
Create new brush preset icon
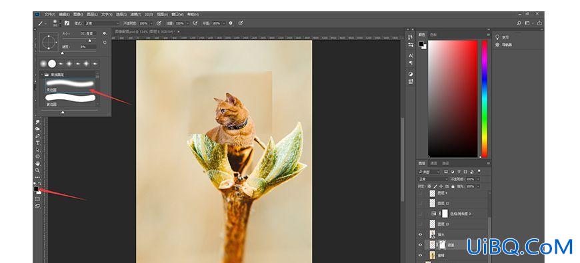click(x=105, y=43)
